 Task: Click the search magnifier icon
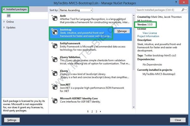[x=183, y=10]
